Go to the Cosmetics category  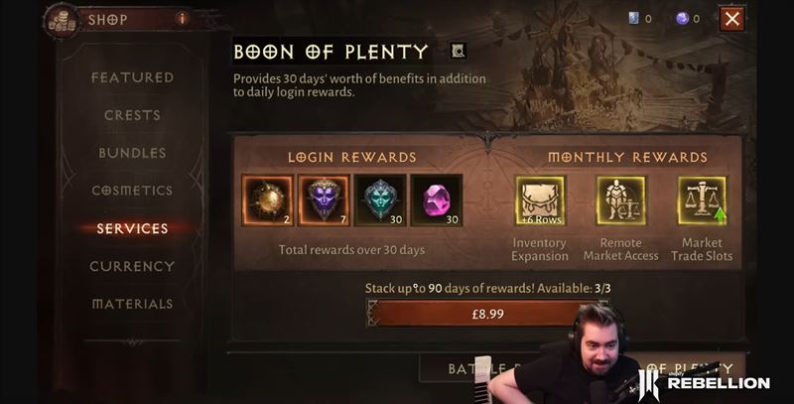pos(132,191)
